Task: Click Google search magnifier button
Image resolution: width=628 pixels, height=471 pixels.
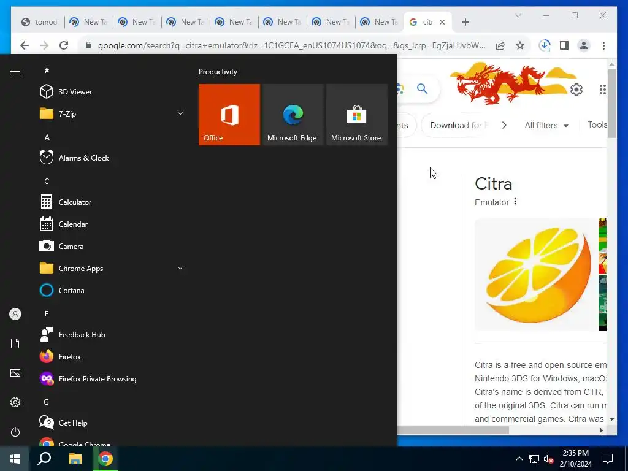Action: click(422, 88)
